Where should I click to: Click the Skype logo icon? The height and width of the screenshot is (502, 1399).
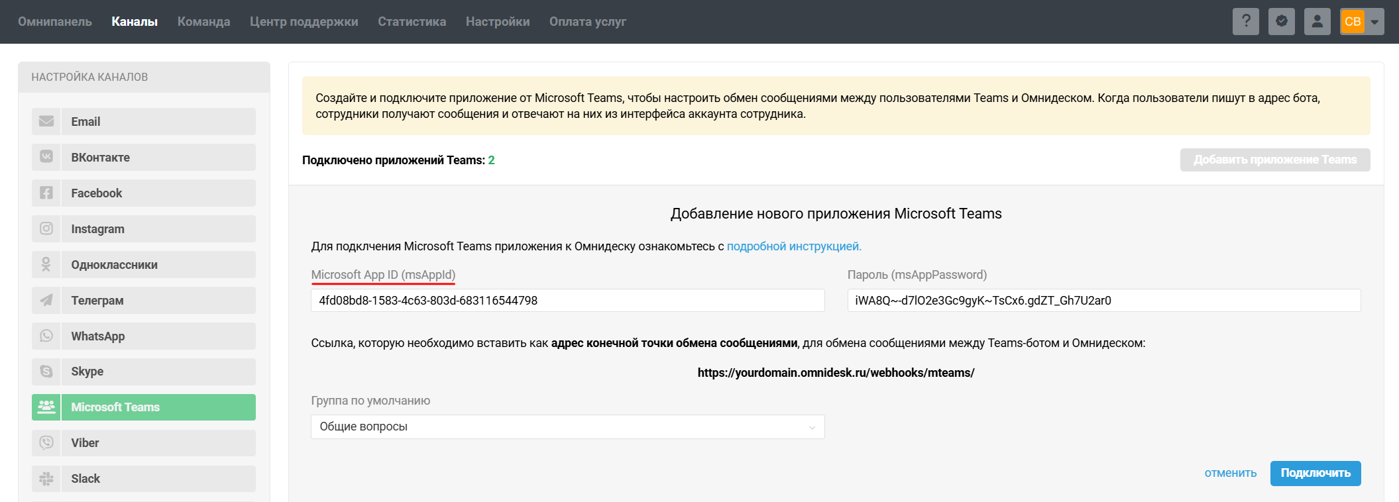46,372
